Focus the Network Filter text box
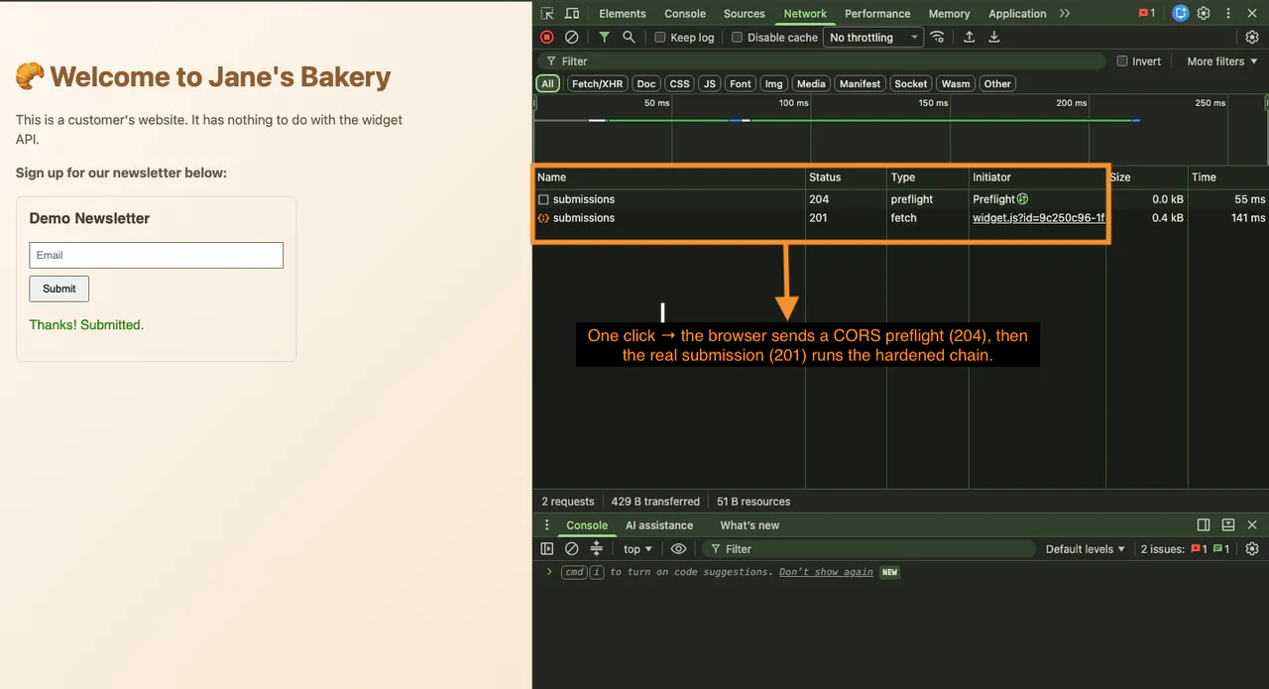 (x=824, y=61)
